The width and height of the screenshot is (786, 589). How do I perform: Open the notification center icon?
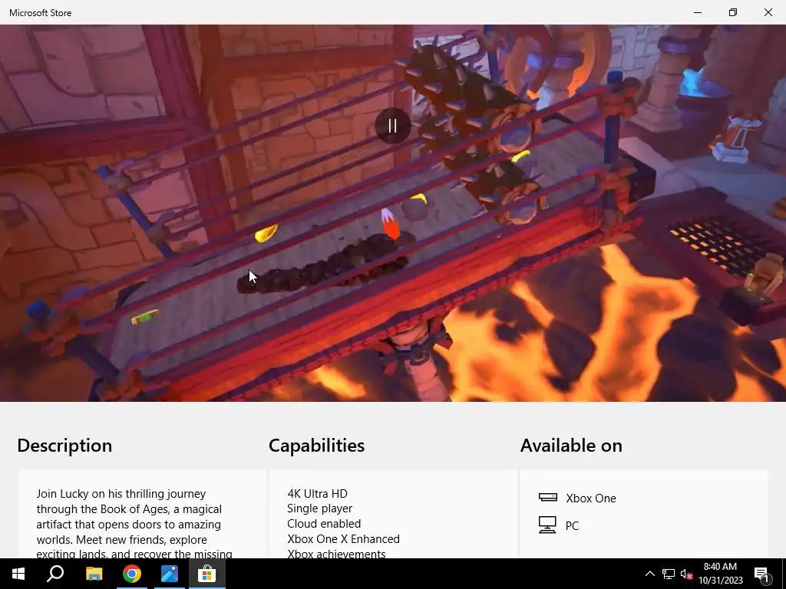[761, 574]
